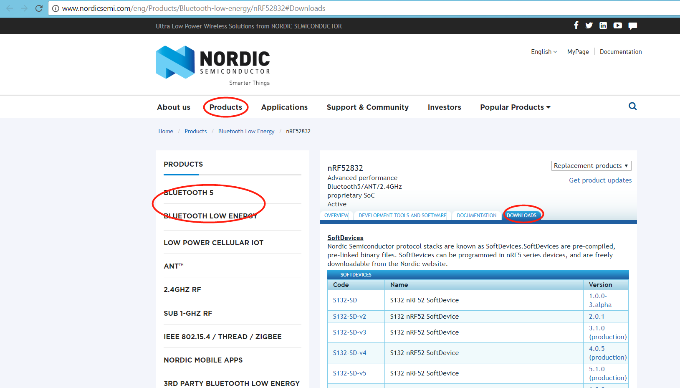Click Get product updates link
The image size is (680, 388).
pos(600,180)
